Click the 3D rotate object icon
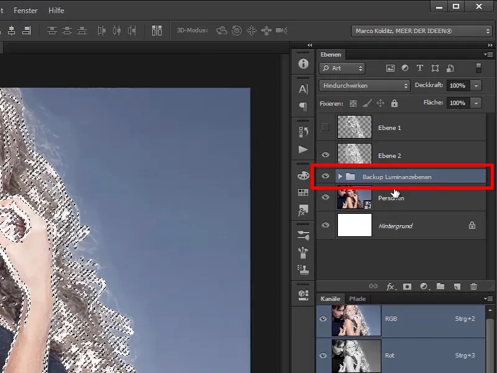 click(222, 30)
